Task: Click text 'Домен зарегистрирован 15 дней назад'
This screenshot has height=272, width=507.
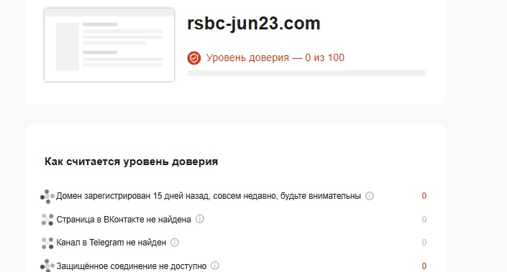Action: [133, 196]
